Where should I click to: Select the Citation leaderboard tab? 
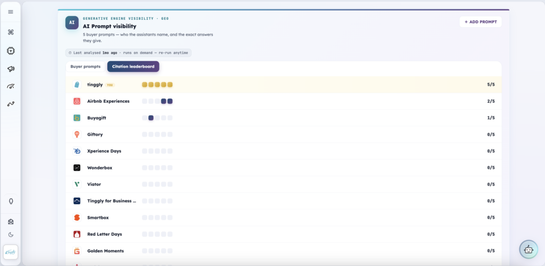tap(133, 66)
